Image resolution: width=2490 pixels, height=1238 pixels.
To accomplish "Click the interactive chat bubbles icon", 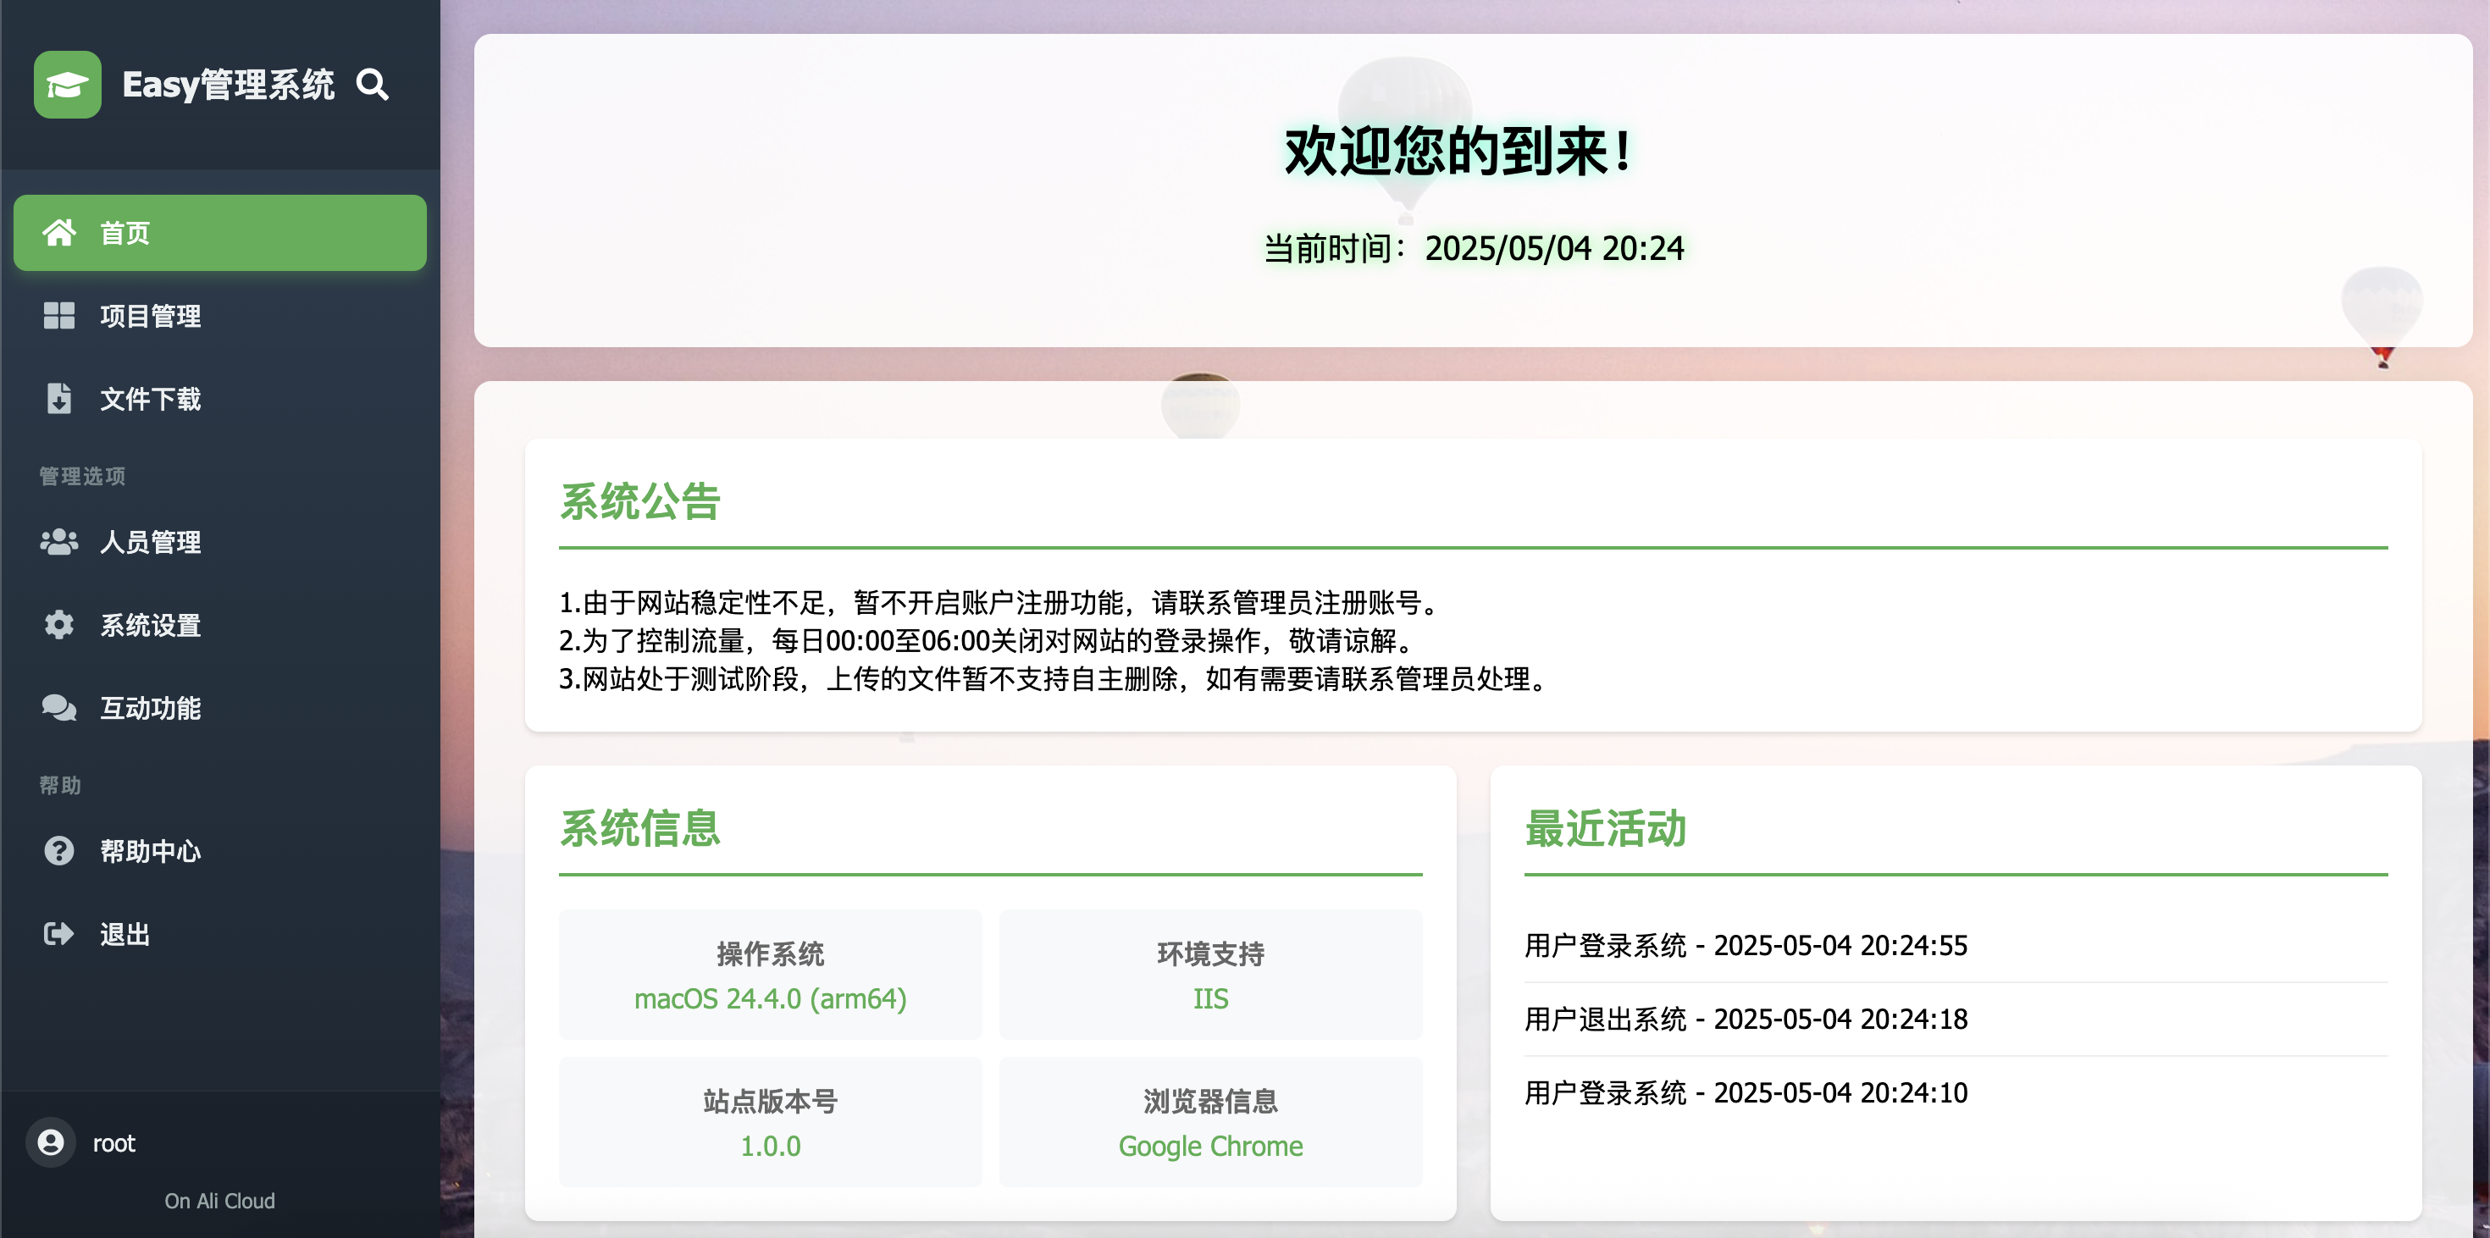I will [x=59, y=707].
